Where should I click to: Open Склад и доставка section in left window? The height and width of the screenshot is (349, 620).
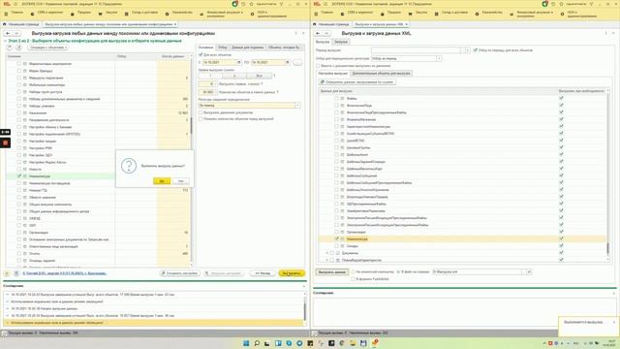coord(140,13)
